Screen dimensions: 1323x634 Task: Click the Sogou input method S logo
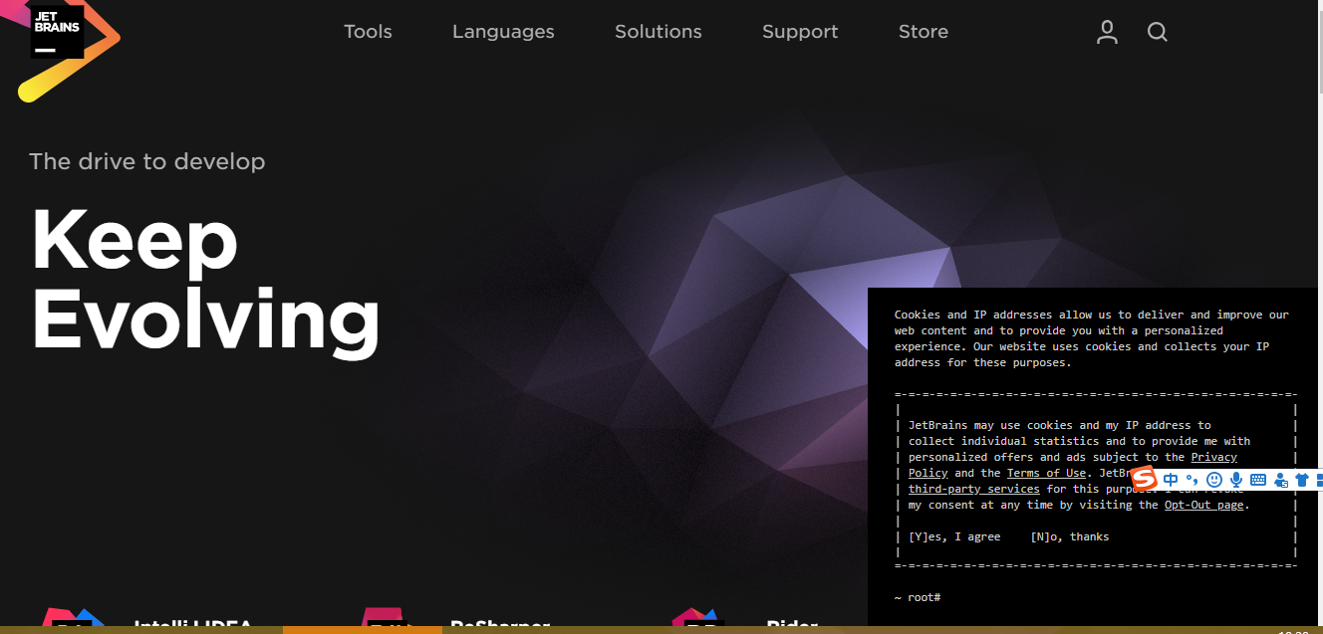point(1144,479)
